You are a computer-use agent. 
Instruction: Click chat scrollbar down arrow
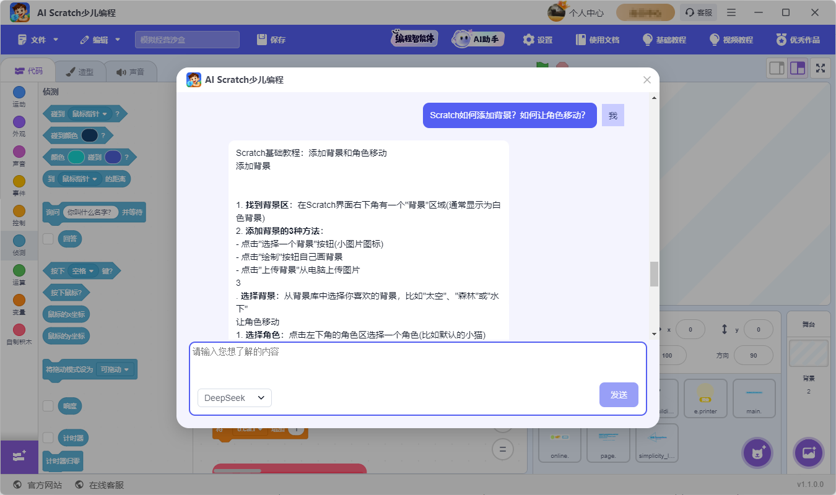pos(654,334)
